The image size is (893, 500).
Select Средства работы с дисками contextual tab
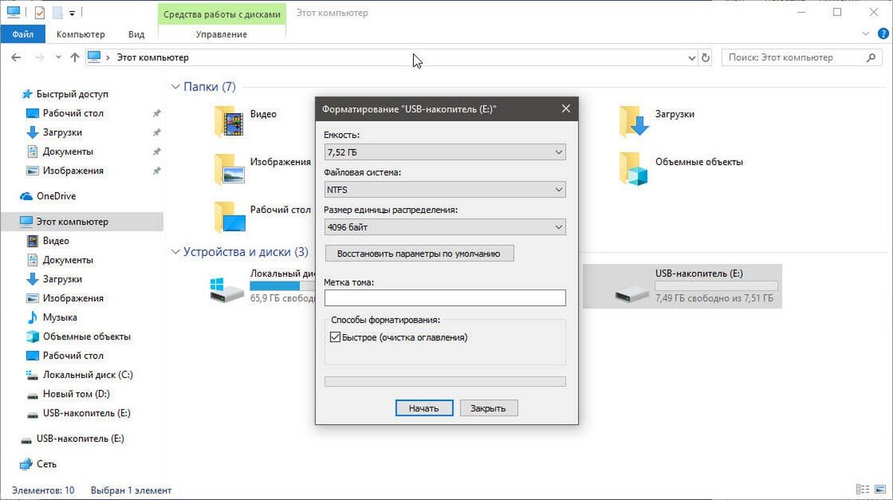[x=222, y=13]
